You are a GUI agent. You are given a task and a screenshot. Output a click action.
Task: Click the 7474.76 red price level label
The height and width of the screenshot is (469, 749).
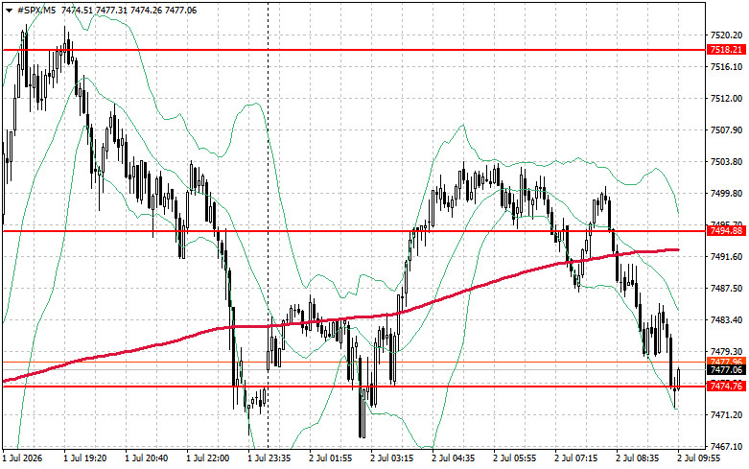click(727, 386)
